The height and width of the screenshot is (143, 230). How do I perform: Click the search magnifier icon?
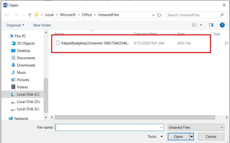point(222,15)
